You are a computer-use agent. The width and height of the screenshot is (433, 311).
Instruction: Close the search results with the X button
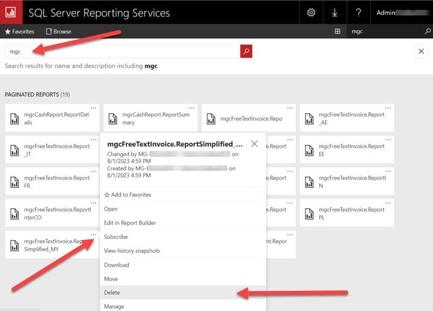pos(421,51)
